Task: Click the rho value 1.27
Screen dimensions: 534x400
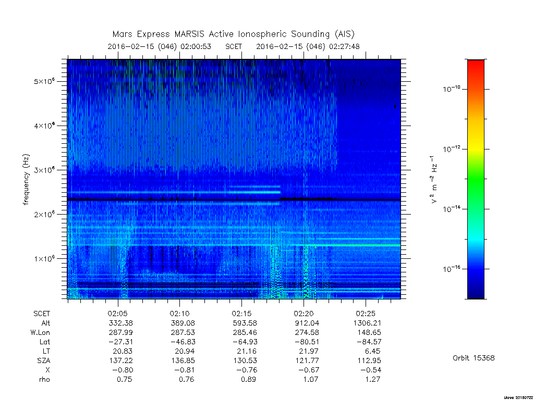Action: point(372,379)
